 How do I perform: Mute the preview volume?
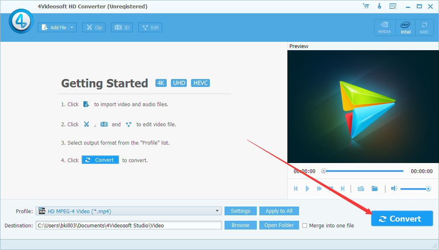click(x=394, y=189)
